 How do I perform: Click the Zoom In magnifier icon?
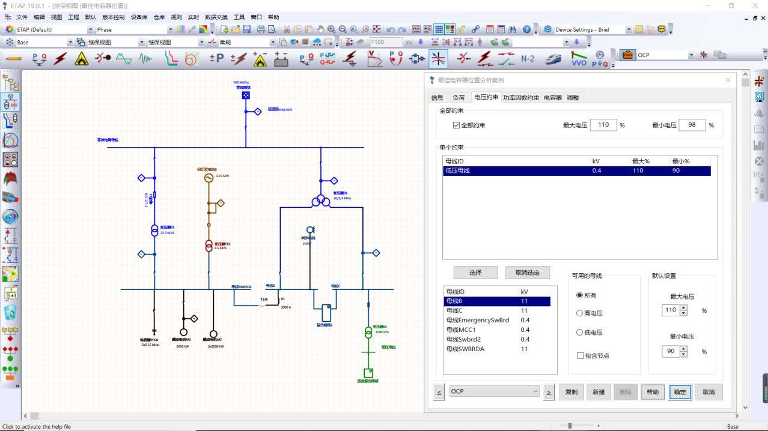tap(331, 29)
